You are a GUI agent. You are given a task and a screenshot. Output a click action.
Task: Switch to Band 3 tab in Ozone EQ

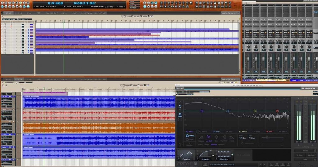coord(216,132)
